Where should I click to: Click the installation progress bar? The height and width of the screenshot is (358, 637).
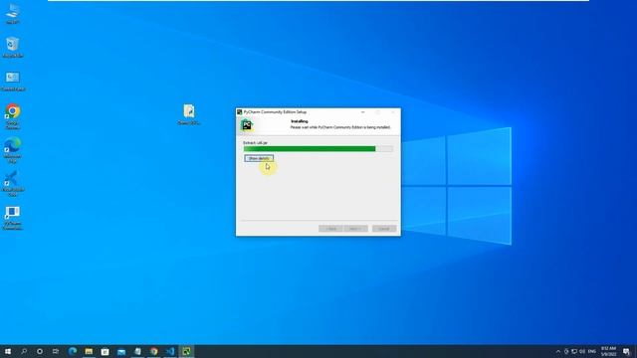coord(318,149)
